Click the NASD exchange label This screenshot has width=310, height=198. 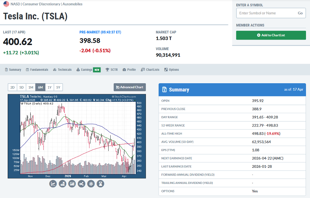(x=15, y=4)
